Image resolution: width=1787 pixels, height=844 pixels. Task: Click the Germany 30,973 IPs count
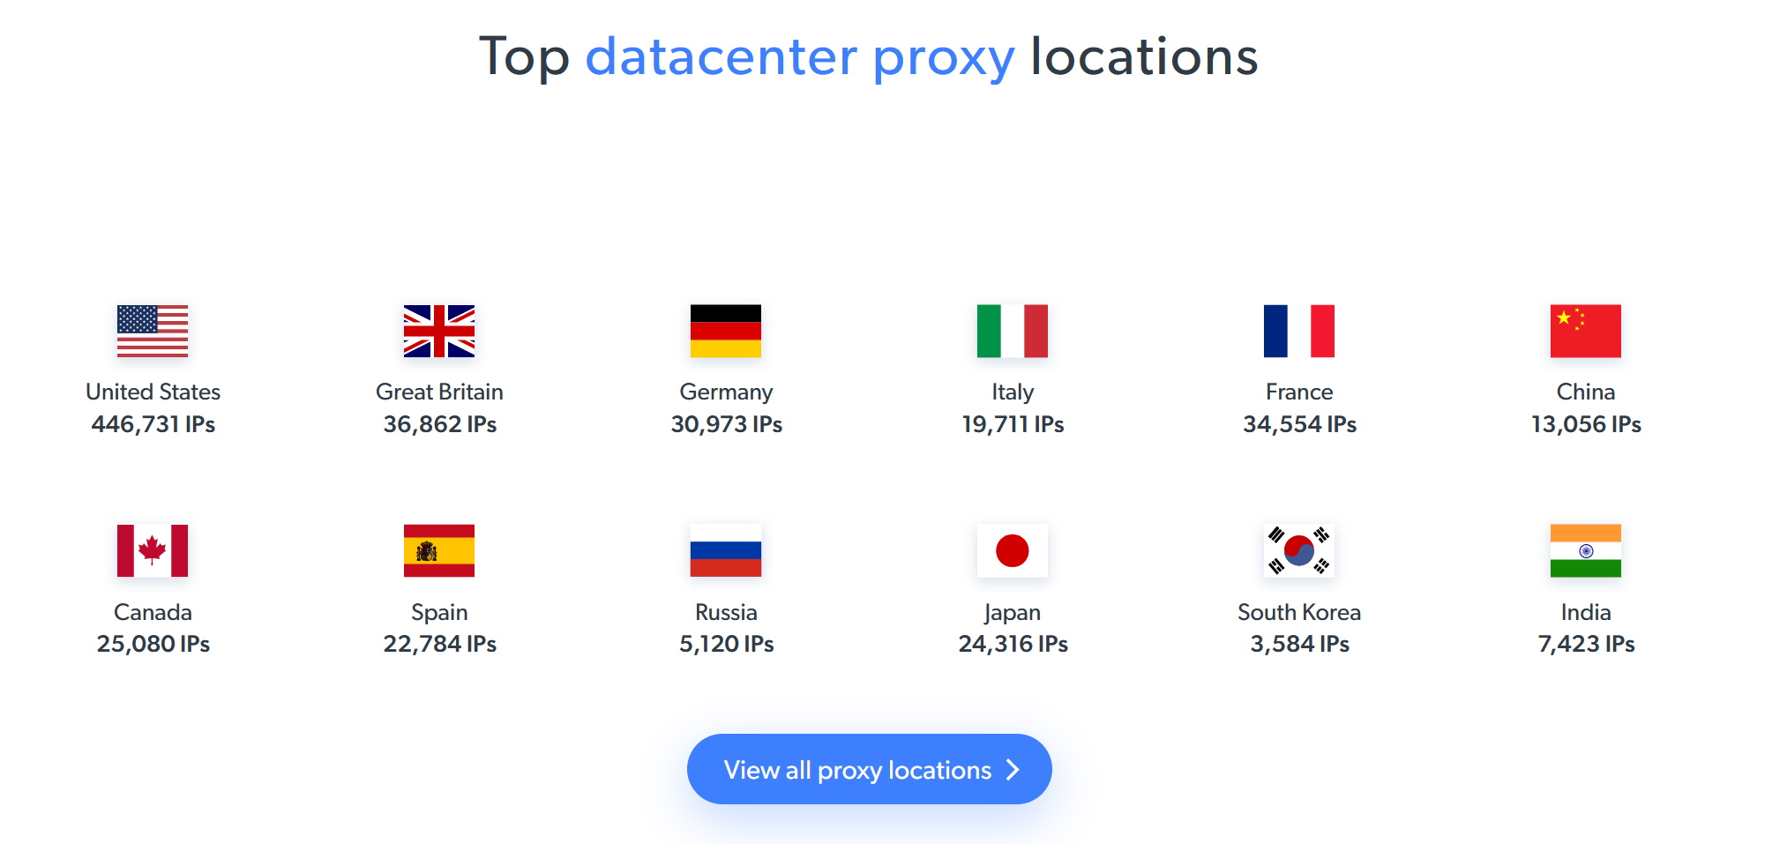(x=726, y=424)
